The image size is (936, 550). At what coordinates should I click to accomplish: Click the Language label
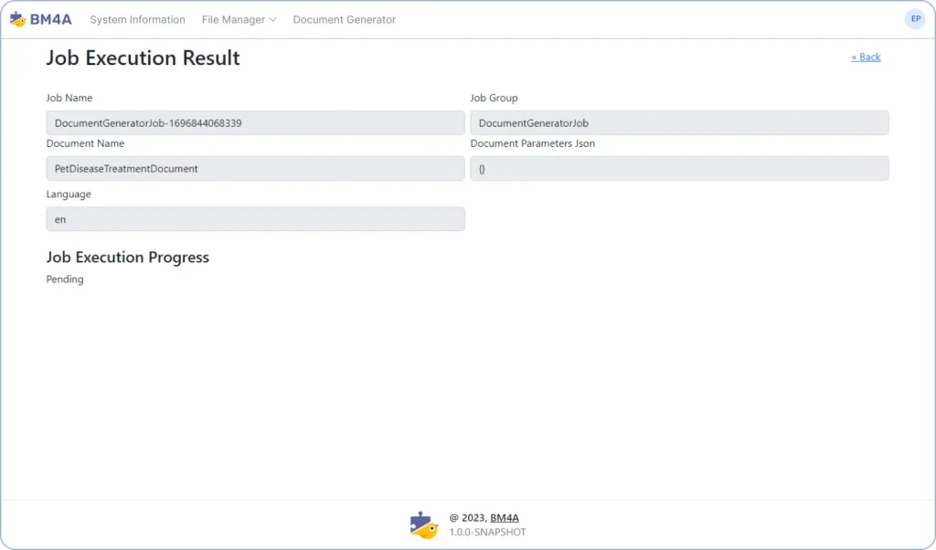tap(69, 194)
